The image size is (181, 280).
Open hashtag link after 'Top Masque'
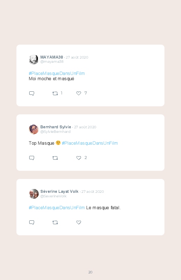click(x=90, y=143)
